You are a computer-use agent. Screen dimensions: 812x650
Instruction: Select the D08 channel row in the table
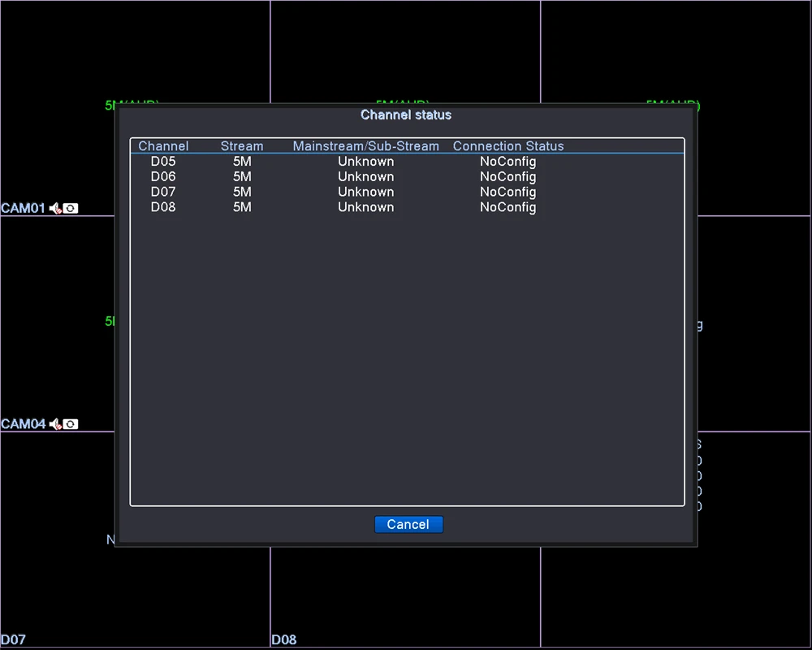point(407,207)
